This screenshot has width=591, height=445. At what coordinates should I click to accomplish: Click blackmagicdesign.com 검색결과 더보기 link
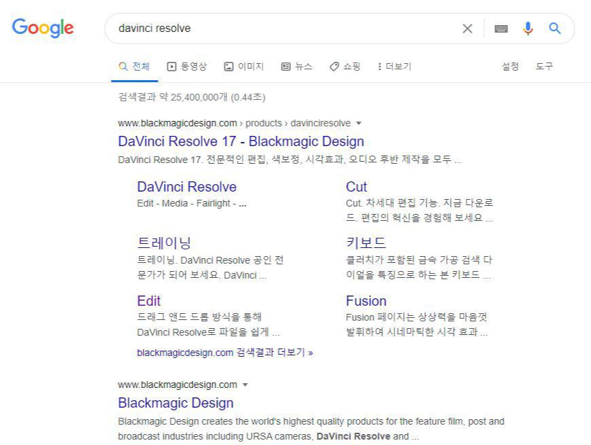[225, 353]
